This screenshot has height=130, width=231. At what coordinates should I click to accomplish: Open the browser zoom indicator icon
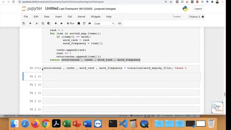[166, 2]
